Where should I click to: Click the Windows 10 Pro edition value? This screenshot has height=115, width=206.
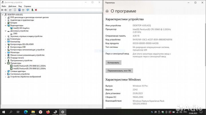click(x=140, y=86)
